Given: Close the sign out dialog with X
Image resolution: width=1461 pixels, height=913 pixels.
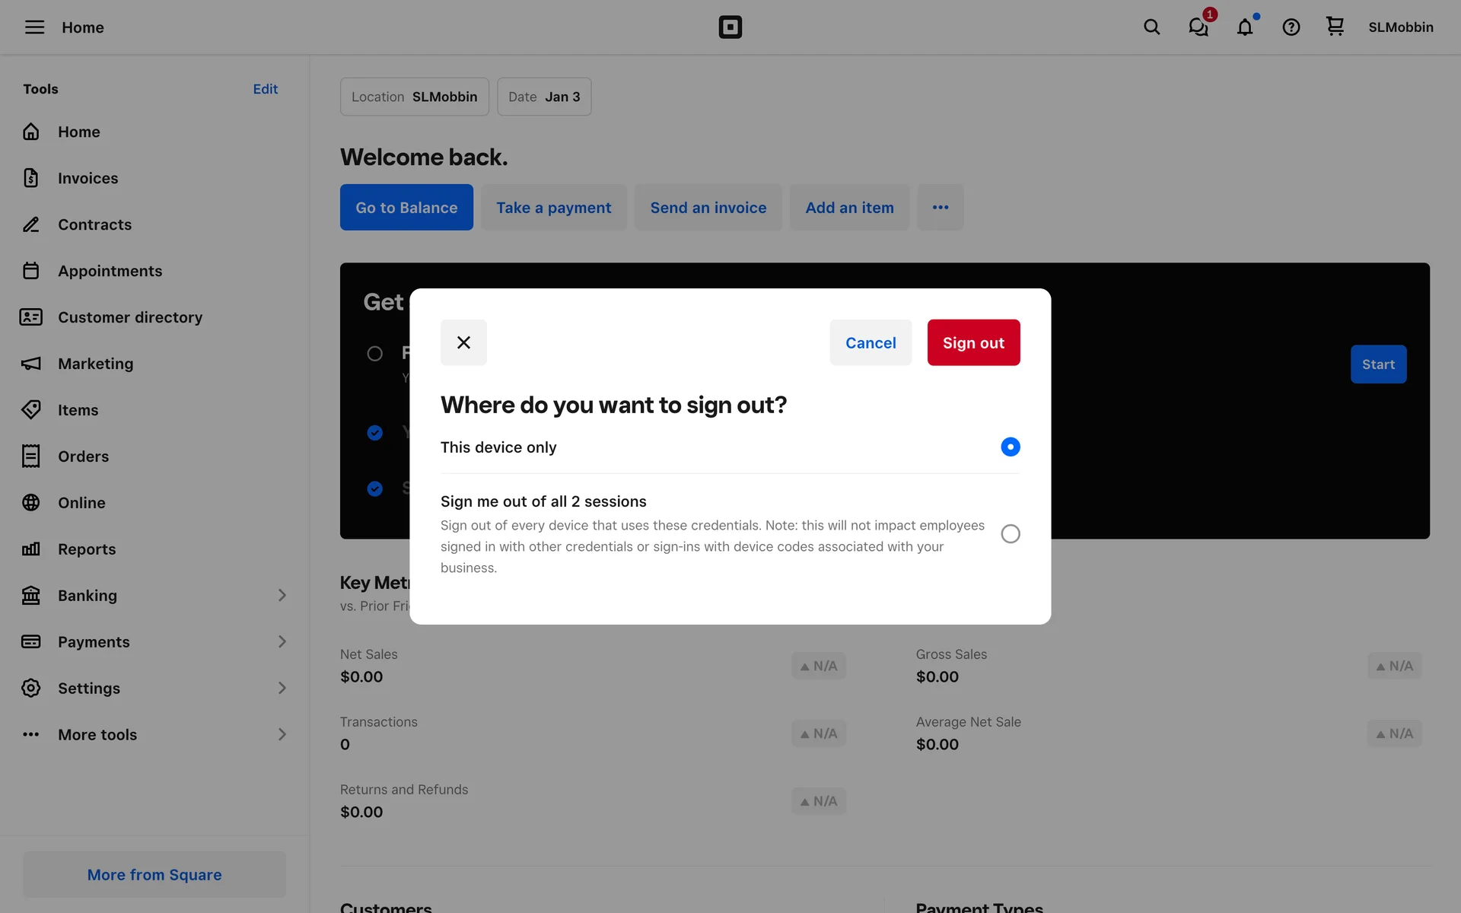Looking at the screenshot, I should tap(463, 342).
